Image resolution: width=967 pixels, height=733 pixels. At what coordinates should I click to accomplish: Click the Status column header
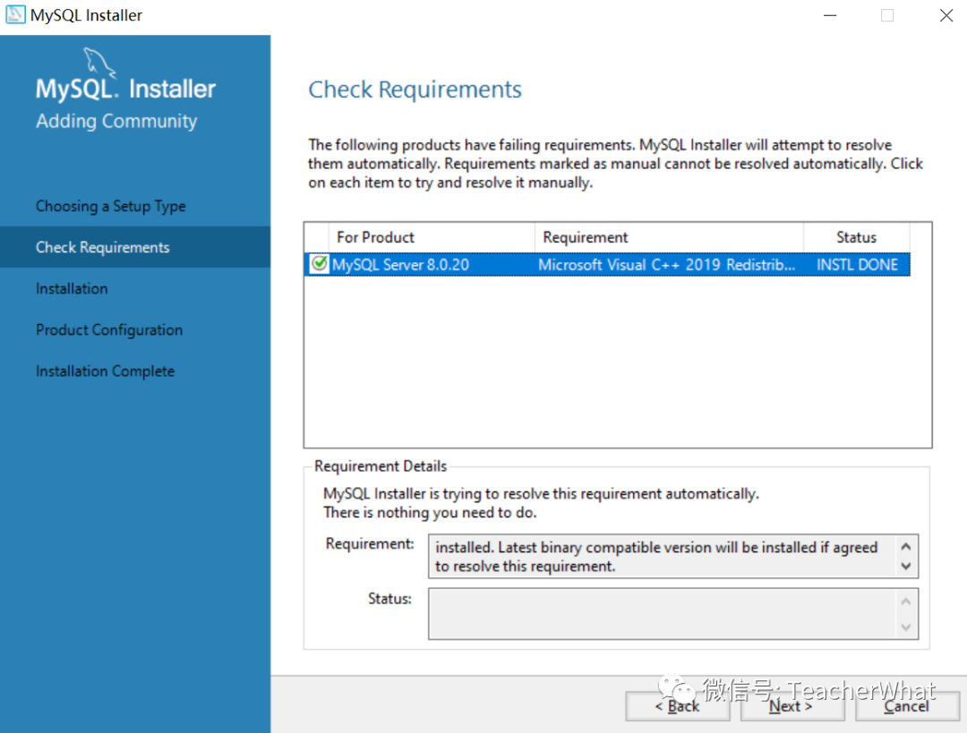pyautogui.click(x=856, y=237)
